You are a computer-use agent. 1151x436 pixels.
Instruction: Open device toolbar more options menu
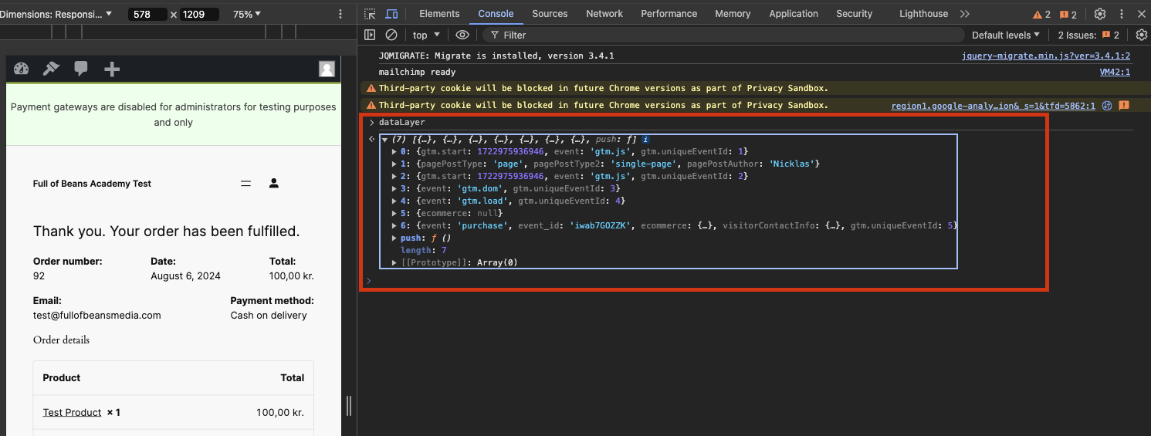point(340,14)
